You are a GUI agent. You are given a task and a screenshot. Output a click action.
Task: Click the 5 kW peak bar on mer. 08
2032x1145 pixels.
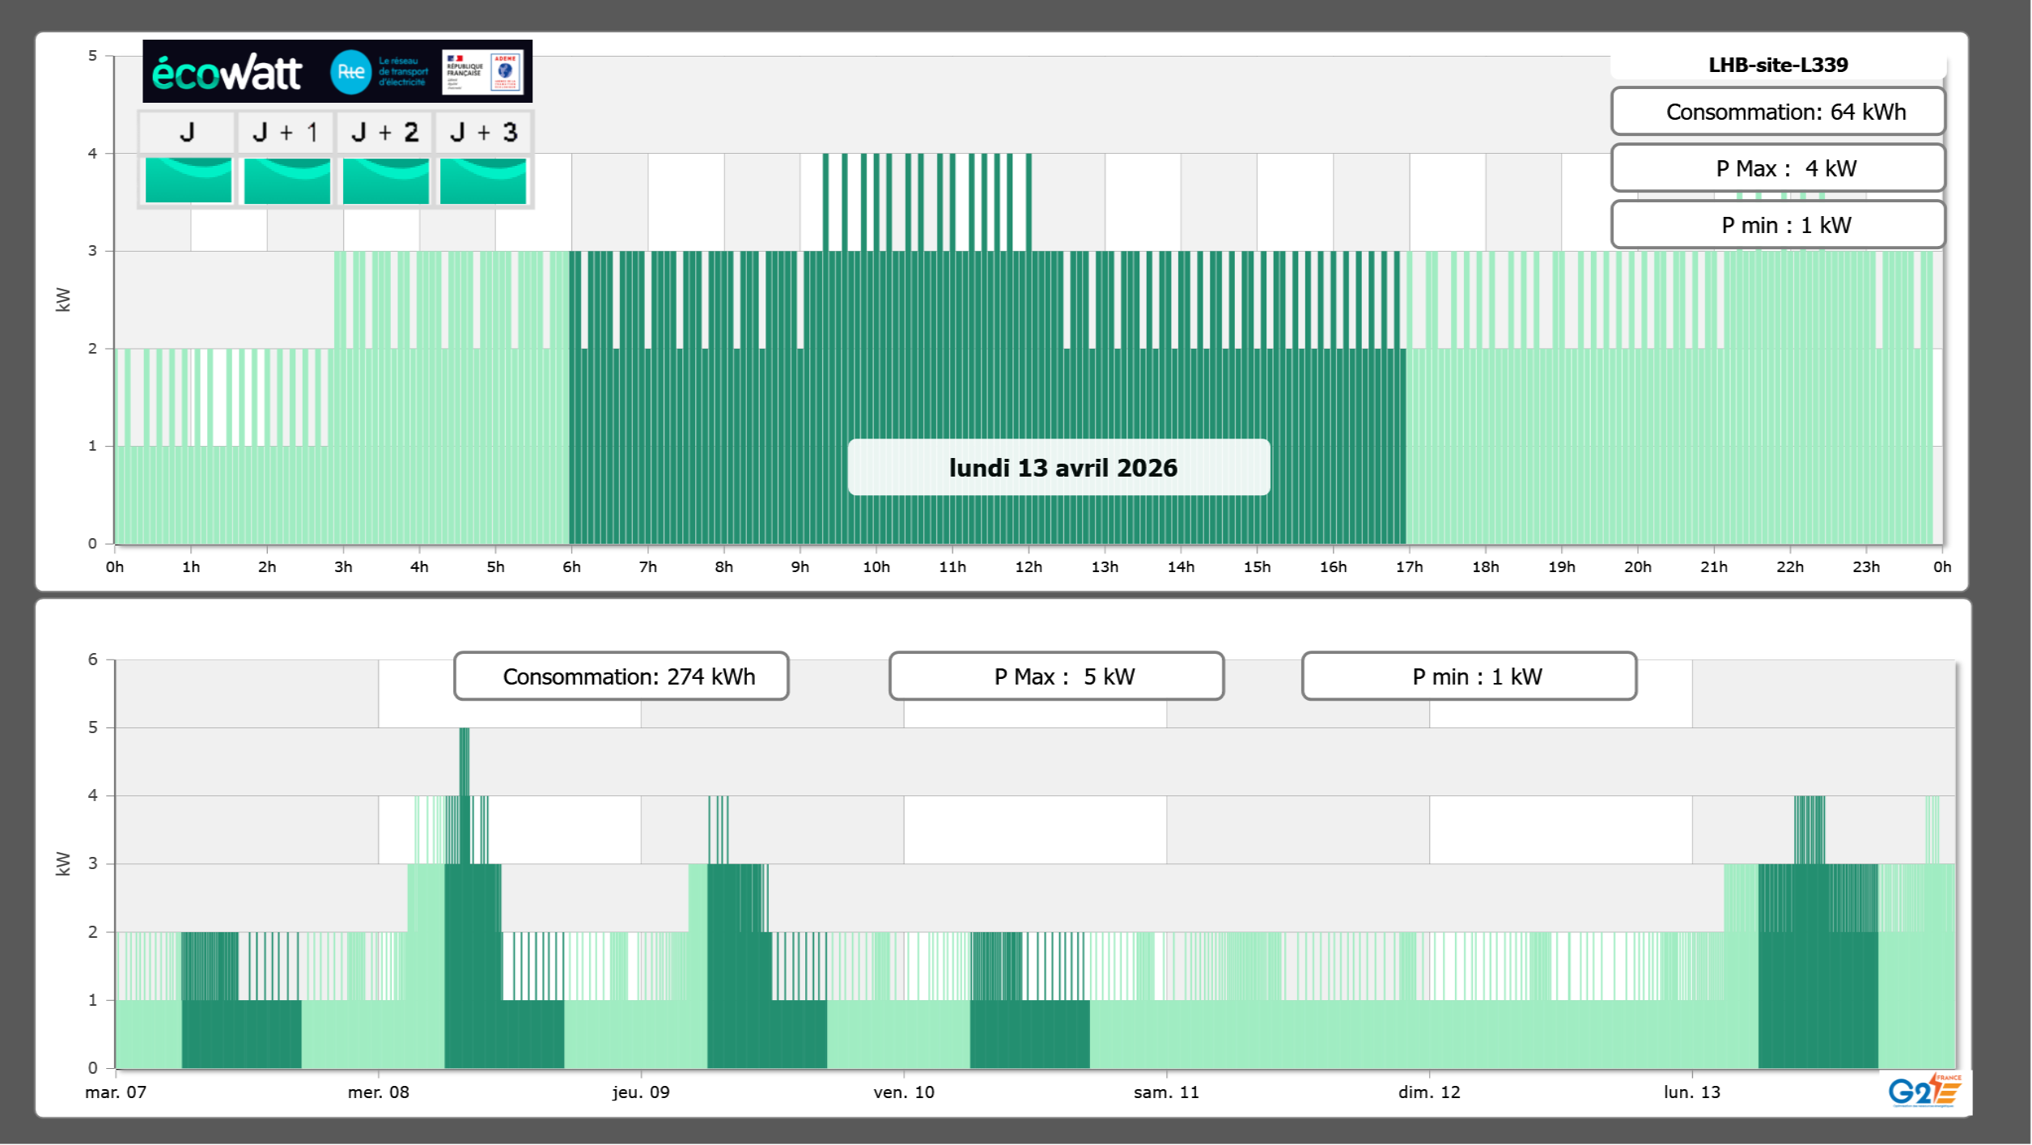(464, 761)
